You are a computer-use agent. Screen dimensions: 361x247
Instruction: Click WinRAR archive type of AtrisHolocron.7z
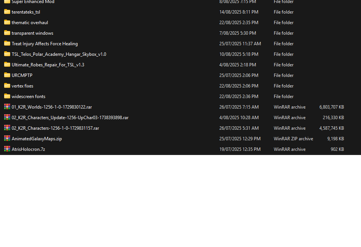pyautogui.click(x=290, y=149)
